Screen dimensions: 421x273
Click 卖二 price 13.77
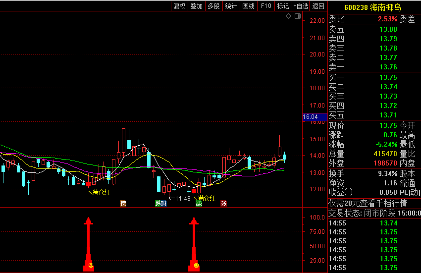[388, 57]
